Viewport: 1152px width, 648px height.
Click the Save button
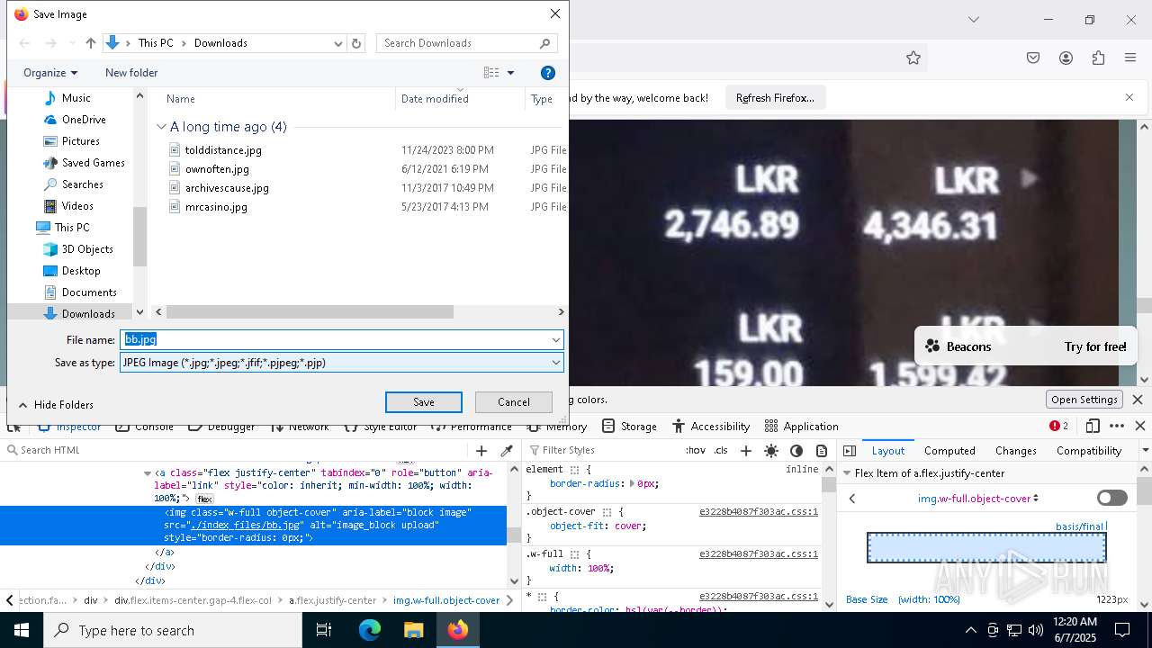[424, 402]
